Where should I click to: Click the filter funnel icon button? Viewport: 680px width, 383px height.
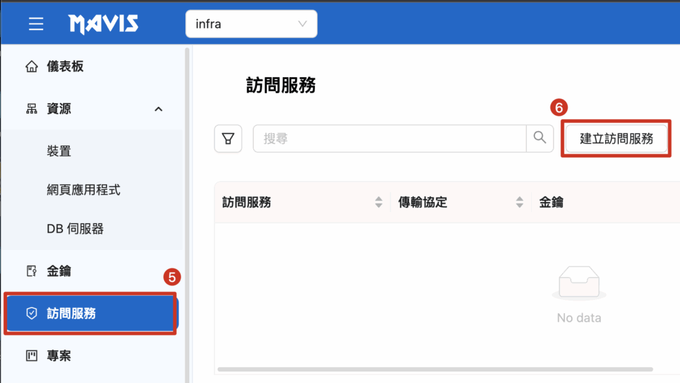click(228, 138)
